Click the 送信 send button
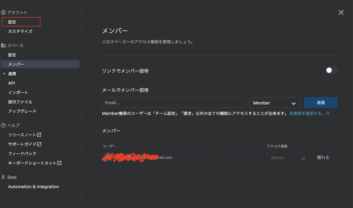353x208 pixels. pyautogui.click(x=321, y=102)
